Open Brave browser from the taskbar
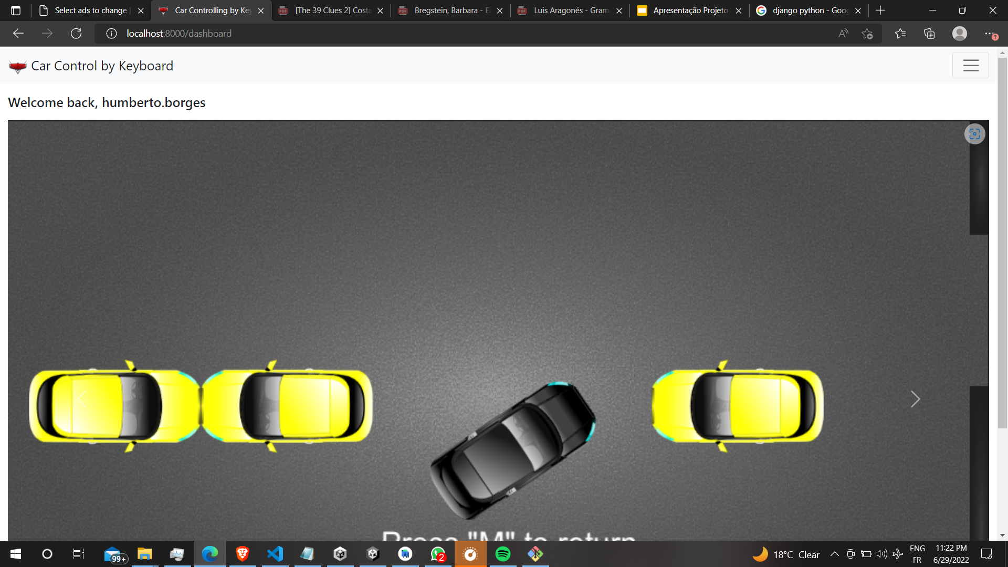Screen dimensions: 1008x567 [x=243, y=554]
